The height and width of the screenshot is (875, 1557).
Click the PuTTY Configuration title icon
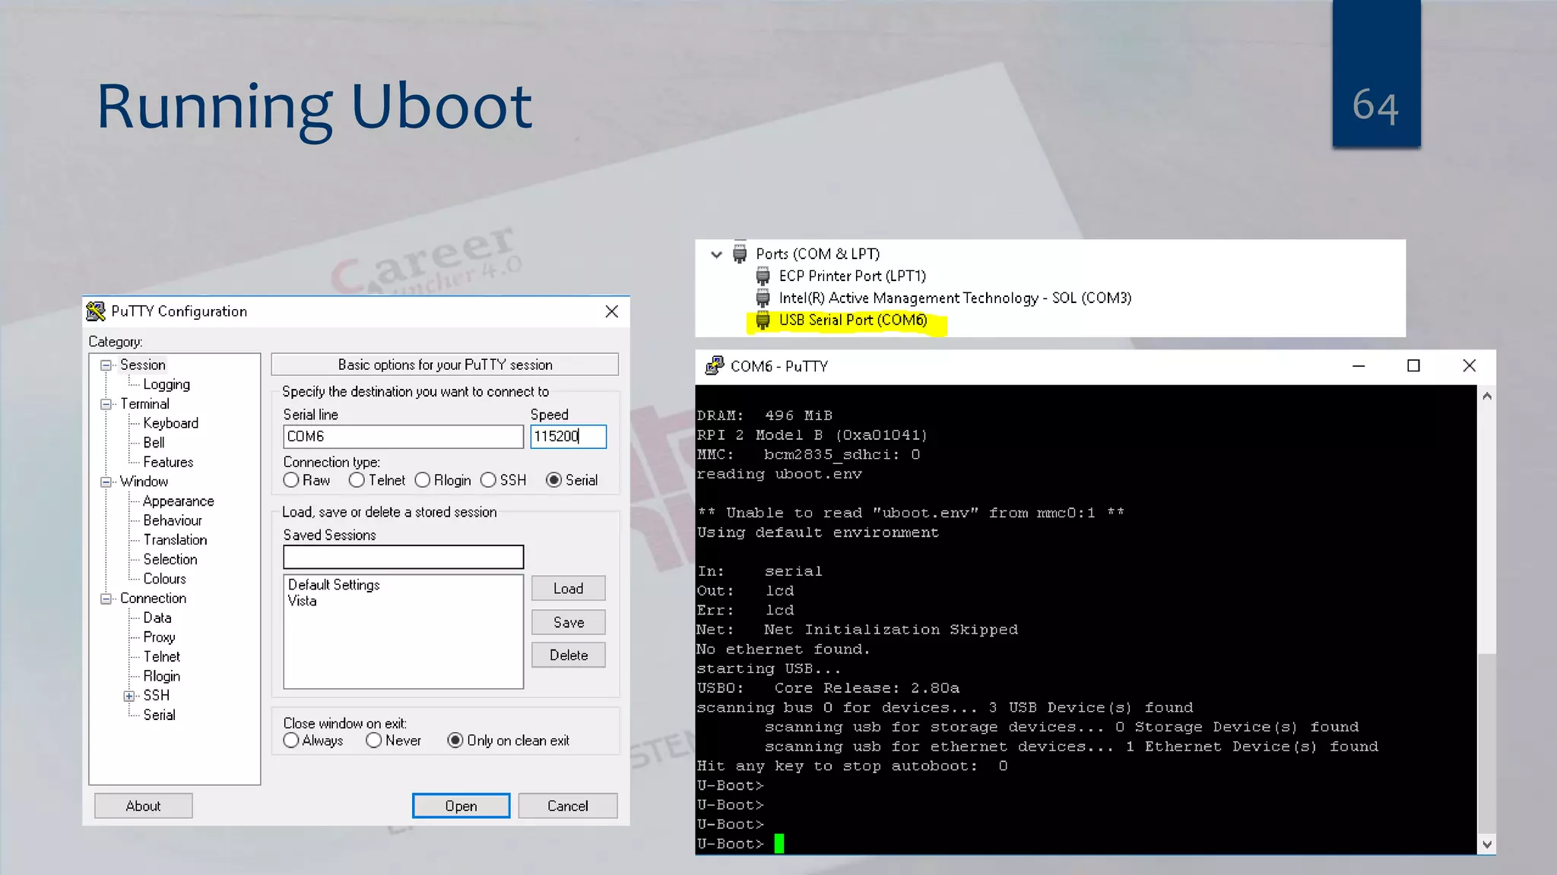click(96, 311)
